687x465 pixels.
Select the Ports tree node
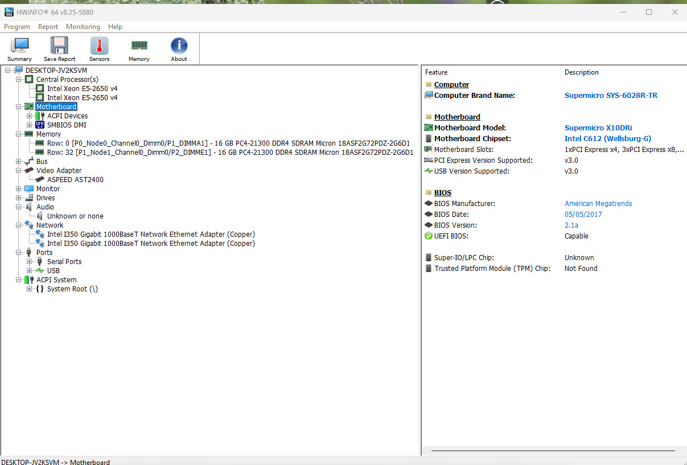(44, 253)
